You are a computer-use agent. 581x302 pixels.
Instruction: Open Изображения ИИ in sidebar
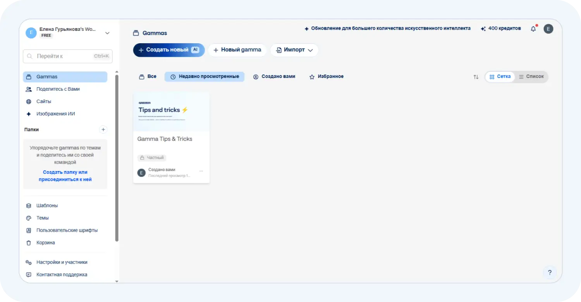pos(55,114)
